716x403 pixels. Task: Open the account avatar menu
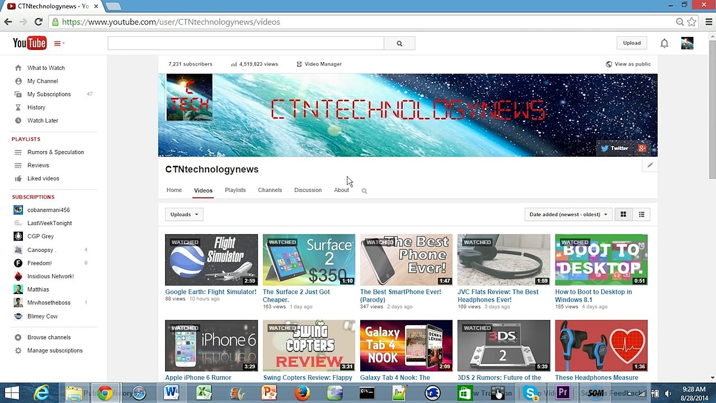coord(687,43)
